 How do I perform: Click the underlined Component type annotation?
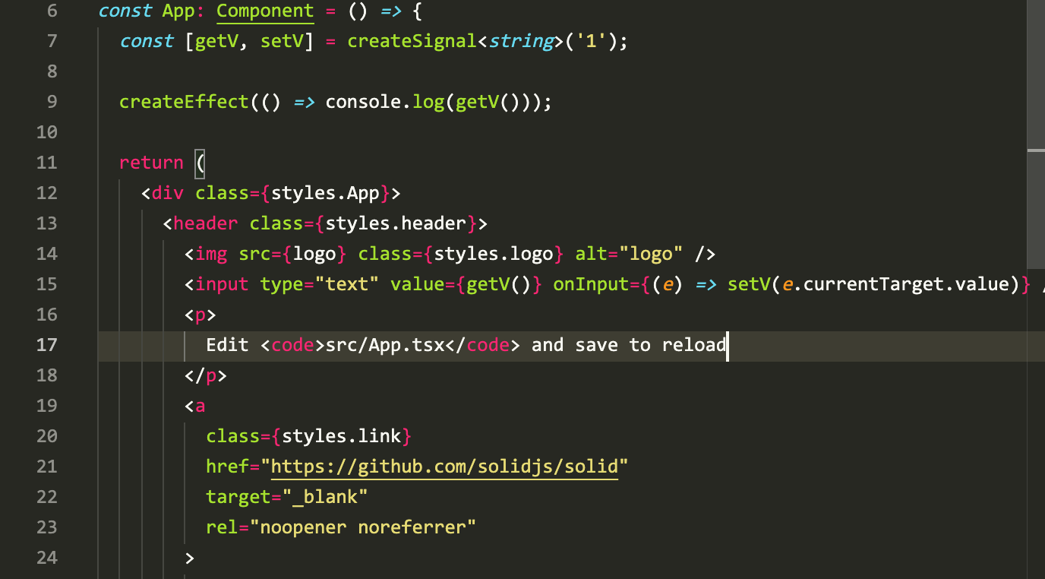click(264, 11)
